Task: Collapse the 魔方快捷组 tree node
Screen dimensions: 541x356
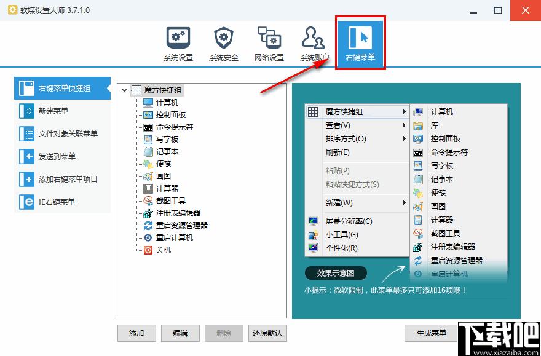Action: coord(125,90)
